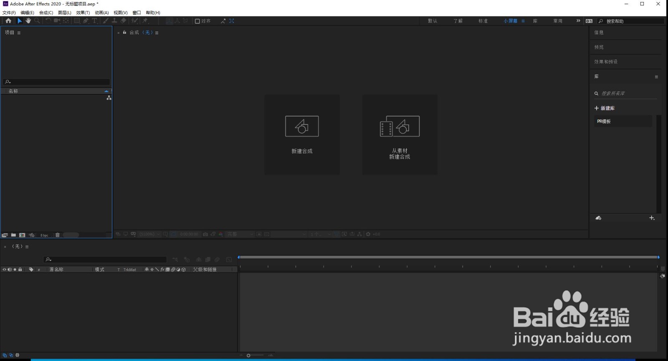
Task: Select the Pen tool
Action: [86, 20]
